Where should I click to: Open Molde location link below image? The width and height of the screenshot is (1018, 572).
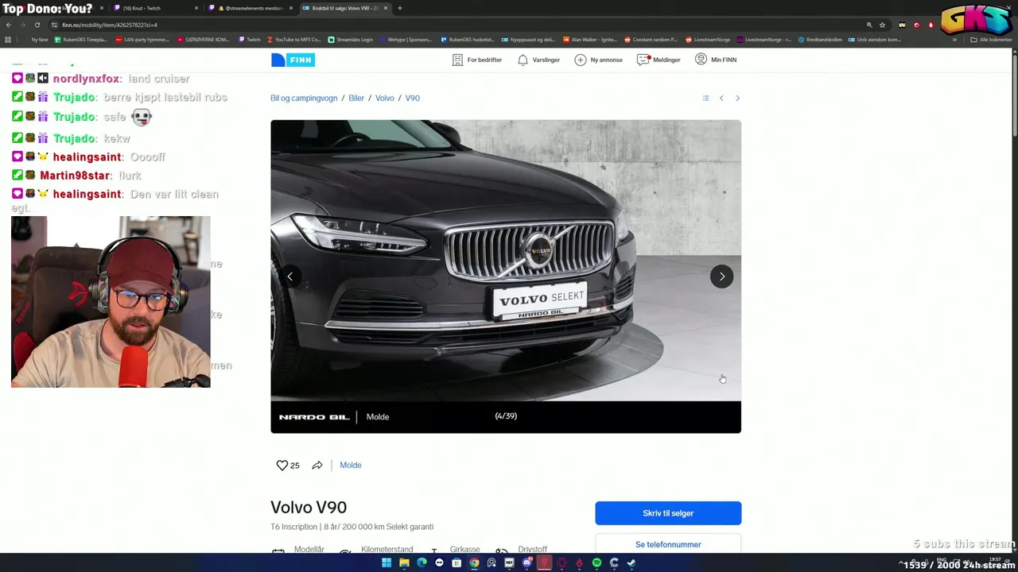(x=351, y=466)
